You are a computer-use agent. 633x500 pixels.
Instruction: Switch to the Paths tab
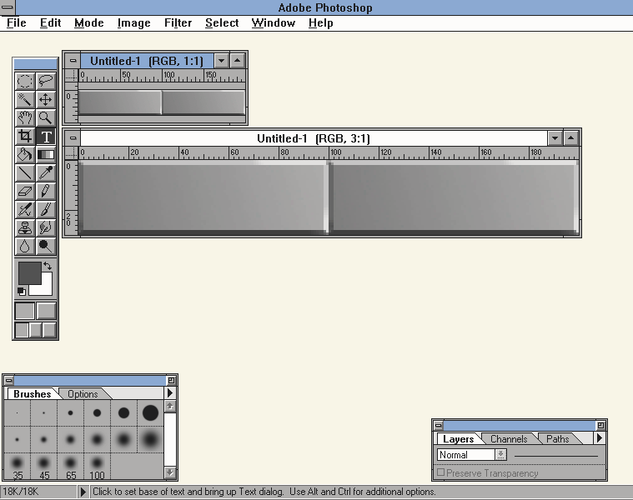(557, 438)
